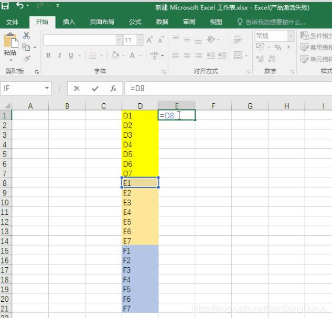Click the Decrease Decimal icon

tap(272, 59)
